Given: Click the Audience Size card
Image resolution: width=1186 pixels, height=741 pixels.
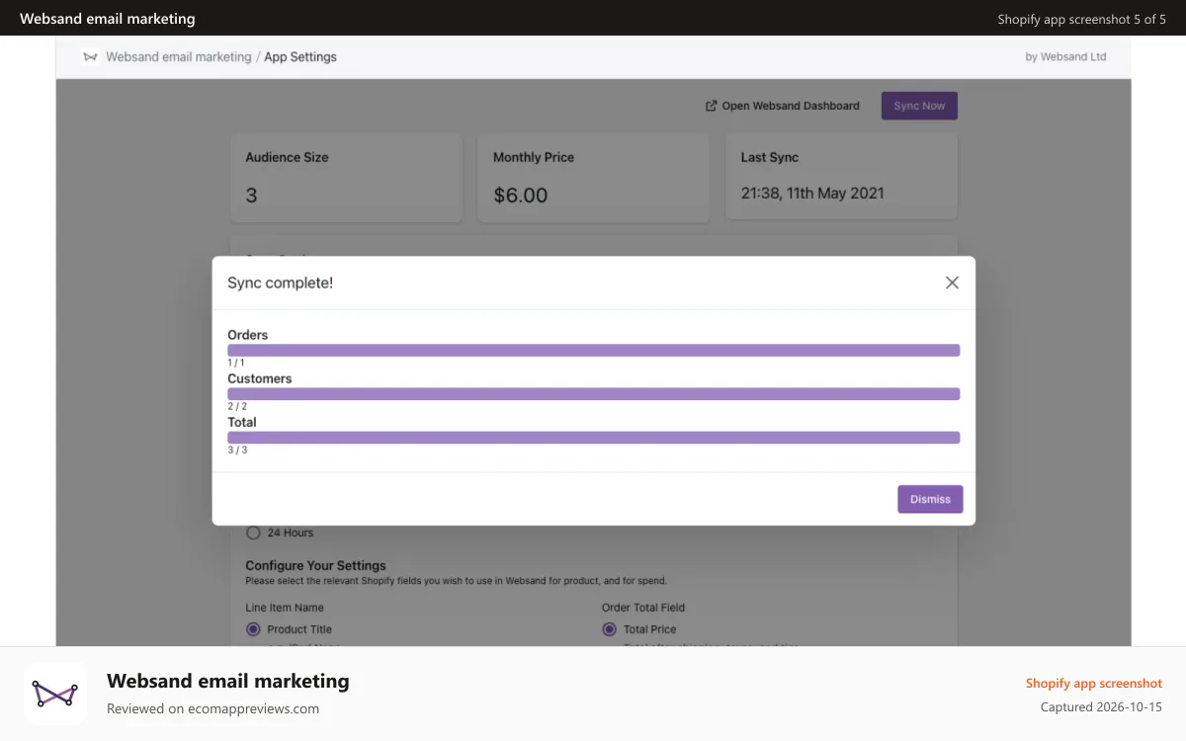Looking at the screenshot, I should click(346, 178).
